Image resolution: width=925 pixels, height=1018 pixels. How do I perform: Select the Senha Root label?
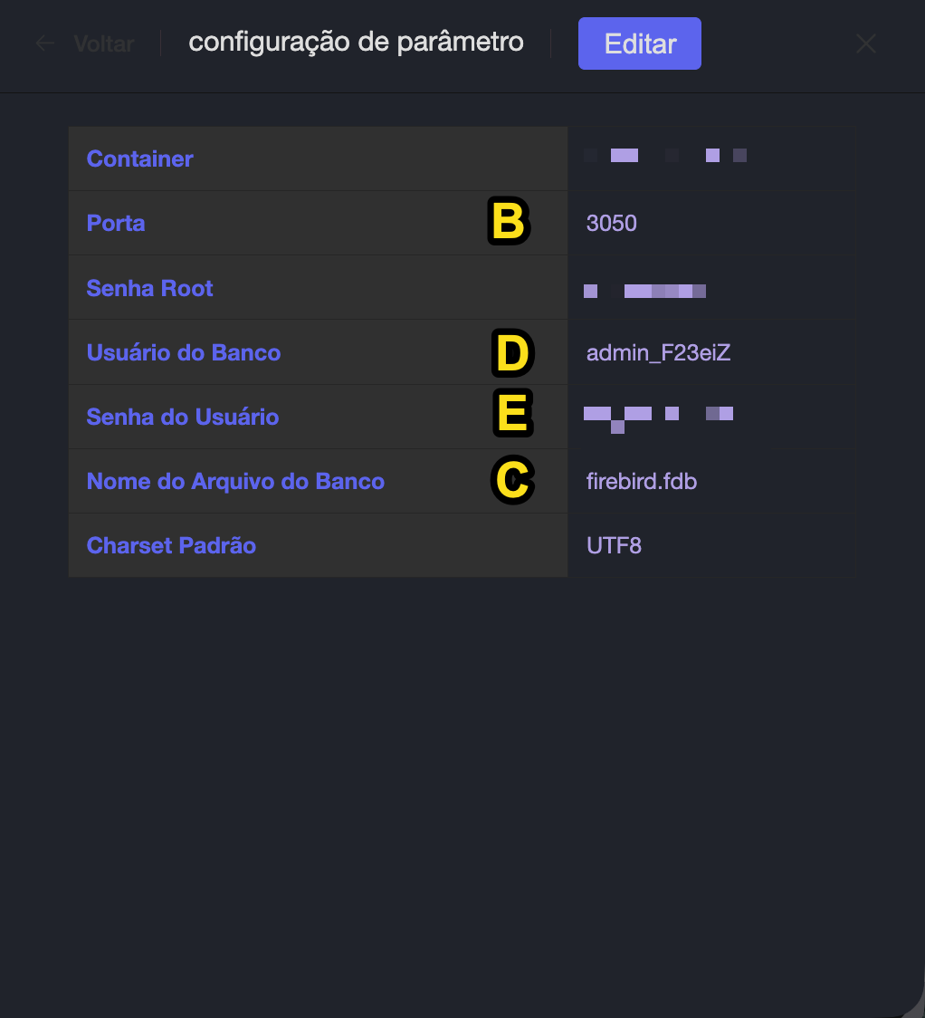(x=150, y=288)
